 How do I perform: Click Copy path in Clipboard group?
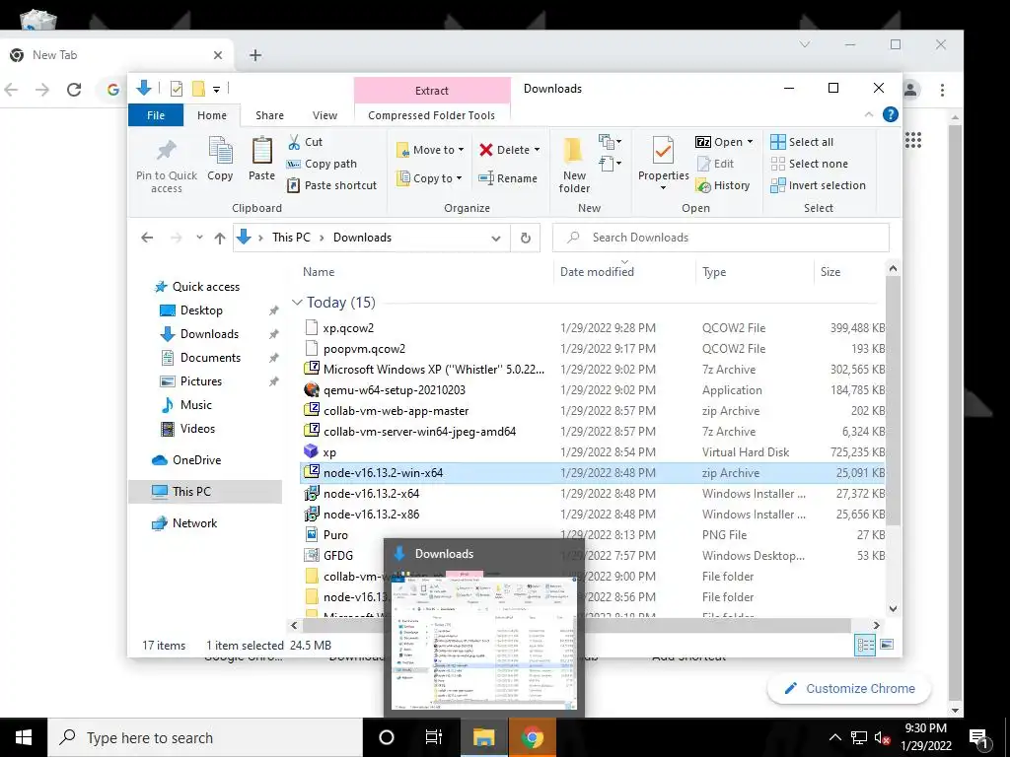[x=322, y=164]
